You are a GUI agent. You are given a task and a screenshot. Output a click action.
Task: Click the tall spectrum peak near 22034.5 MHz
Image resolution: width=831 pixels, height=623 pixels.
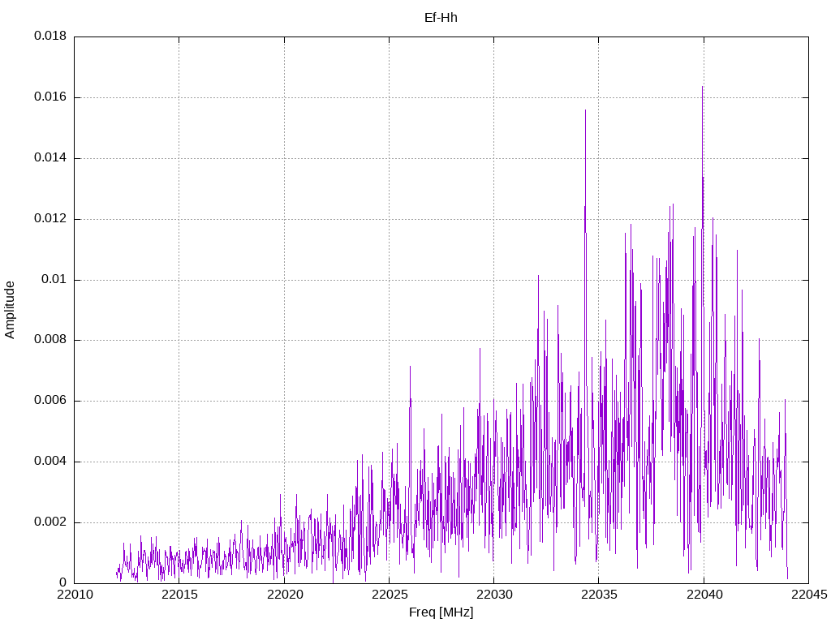(x=585, y=111)
